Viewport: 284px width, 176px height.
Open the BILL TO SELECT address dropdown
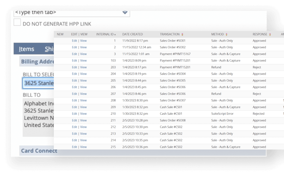[38, 83]
